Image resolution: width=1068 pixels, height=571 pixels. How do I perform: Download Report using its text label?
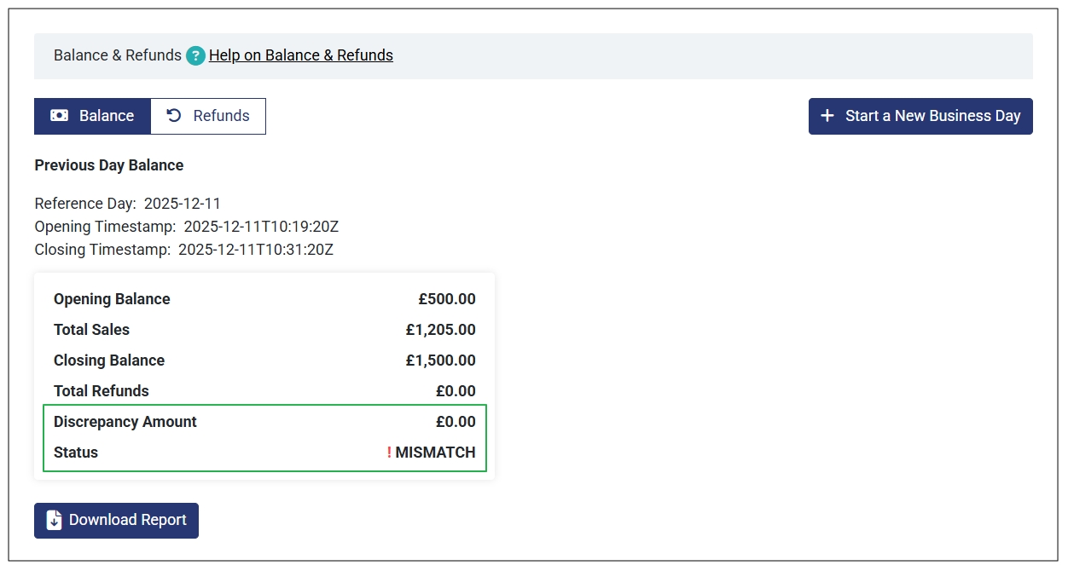pos(127,520)
